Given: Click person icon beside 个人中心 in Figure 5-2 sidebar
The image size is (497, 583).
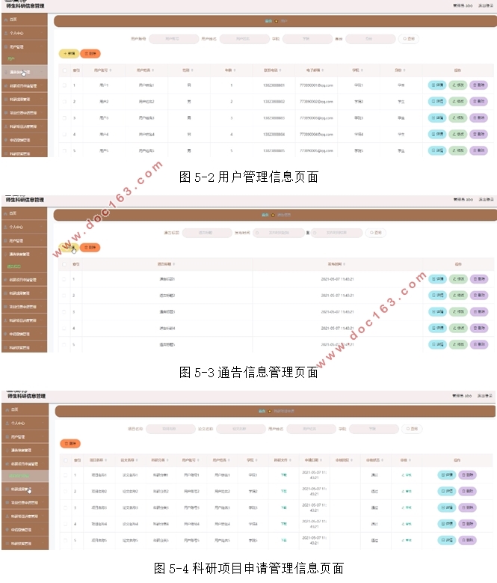Looking at the screenshot, I should point(6,33).
